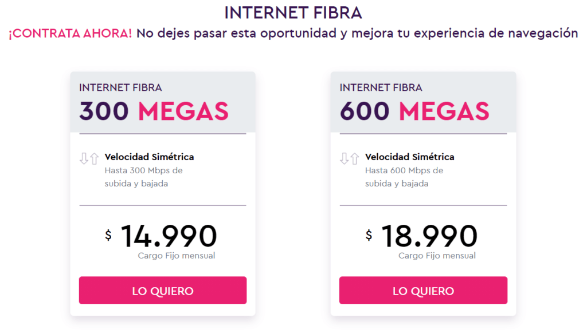Click the $14.990 monthly price
This screenshot has width=587, height=330.
(169, 236)
